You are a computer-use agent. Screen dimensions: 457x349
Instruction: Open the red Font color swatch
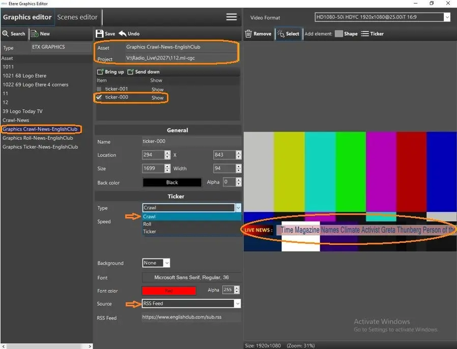(169, 291)
